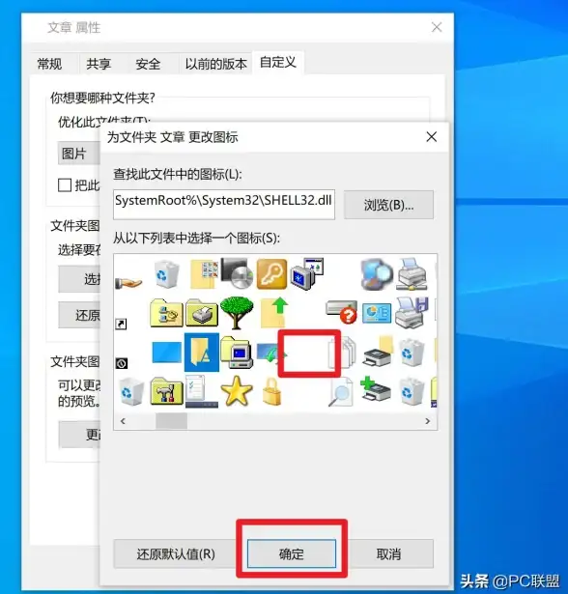
Task: Pick the golden padlock icon
Action: point(271,391)
